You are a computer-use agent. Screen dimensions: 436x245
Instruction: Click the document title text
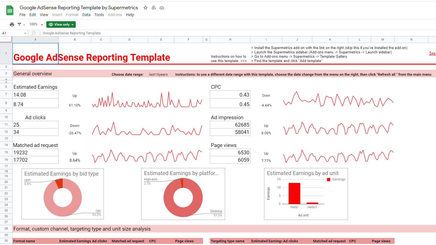click(79, 8)
